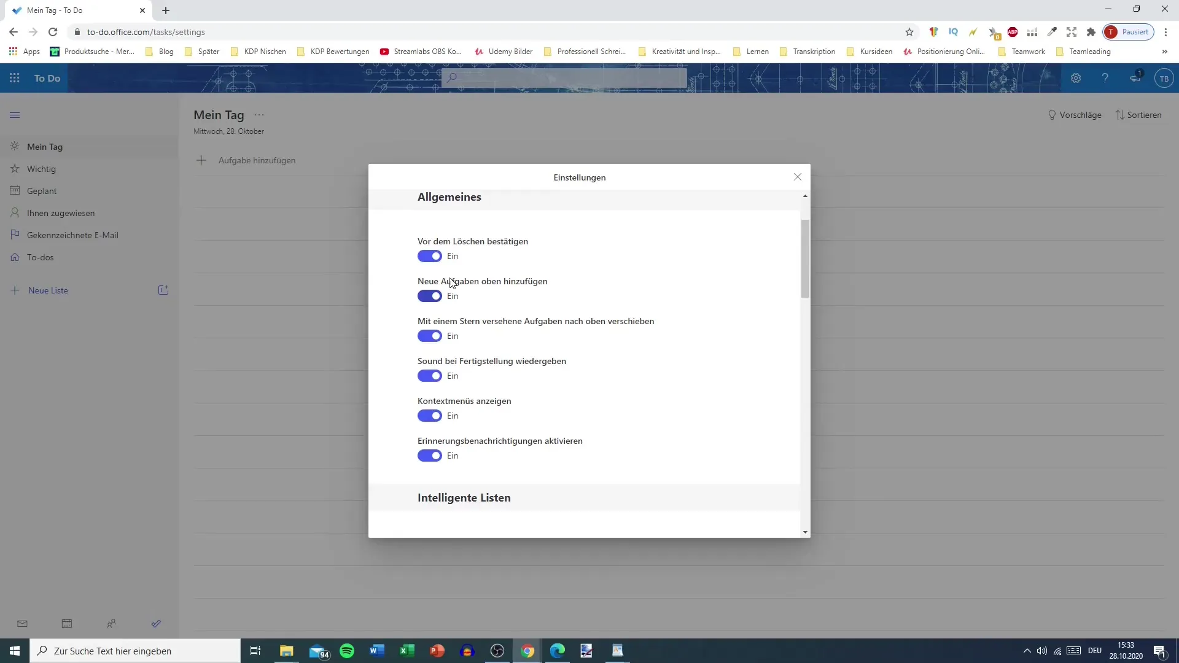
Task: Scroll down in Einstellungen dialog
Action: point(805,531)
